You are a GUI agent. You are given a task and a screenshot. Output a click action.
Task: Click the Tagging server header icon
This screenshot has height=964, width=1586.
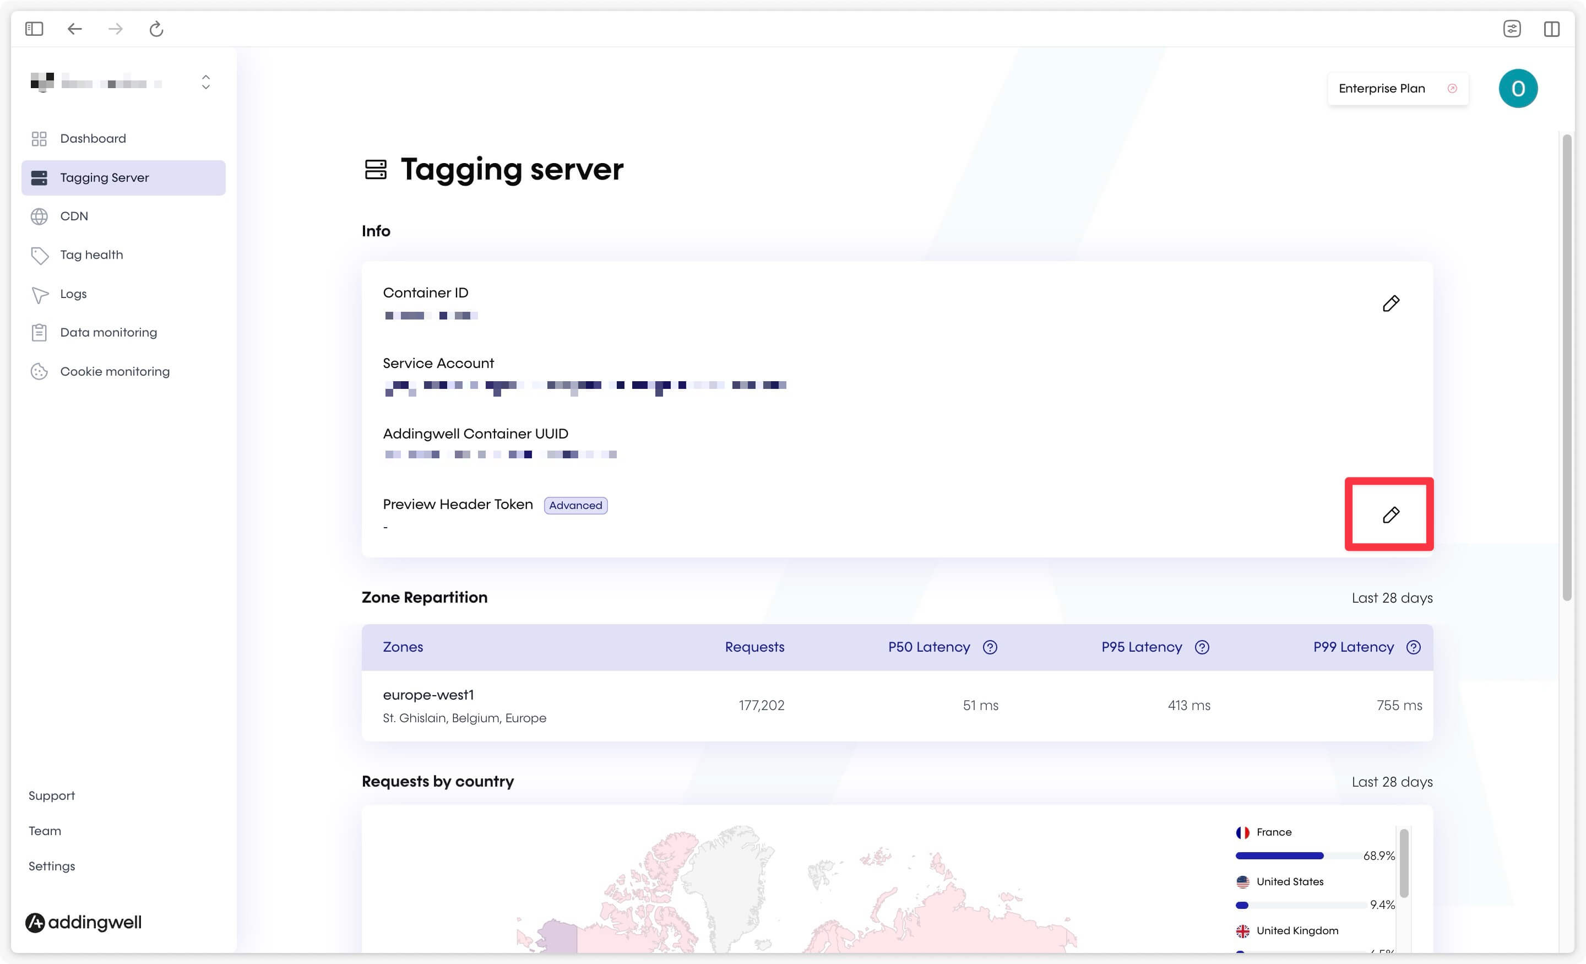tap(376, 169)
